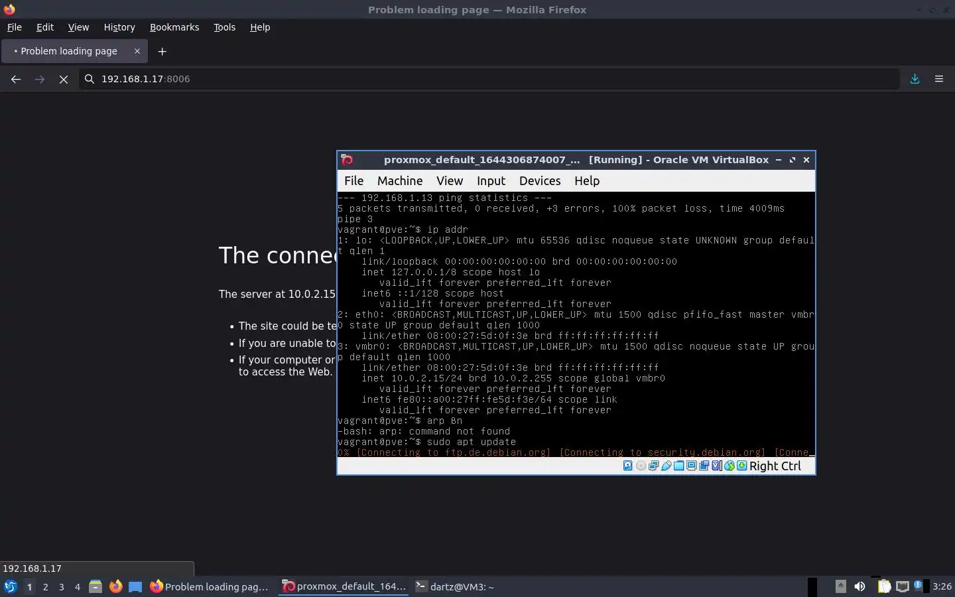Open the Firefox Edit menu
The width and height of the screenshot is (955, 597).
click(x=45, y=27)
